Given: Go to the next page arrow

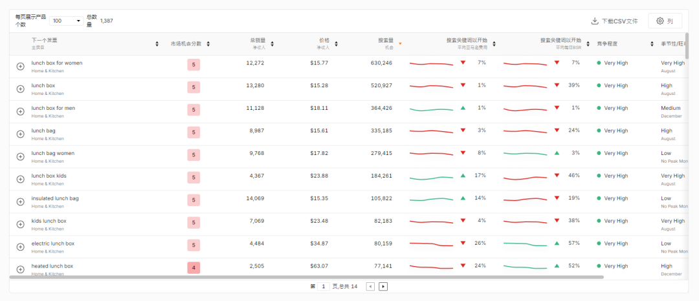Looking at the screenshot, I should pos(383,286).
